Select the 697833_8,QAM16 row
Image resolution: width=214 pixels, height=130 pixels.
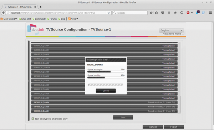coord(105,107)
